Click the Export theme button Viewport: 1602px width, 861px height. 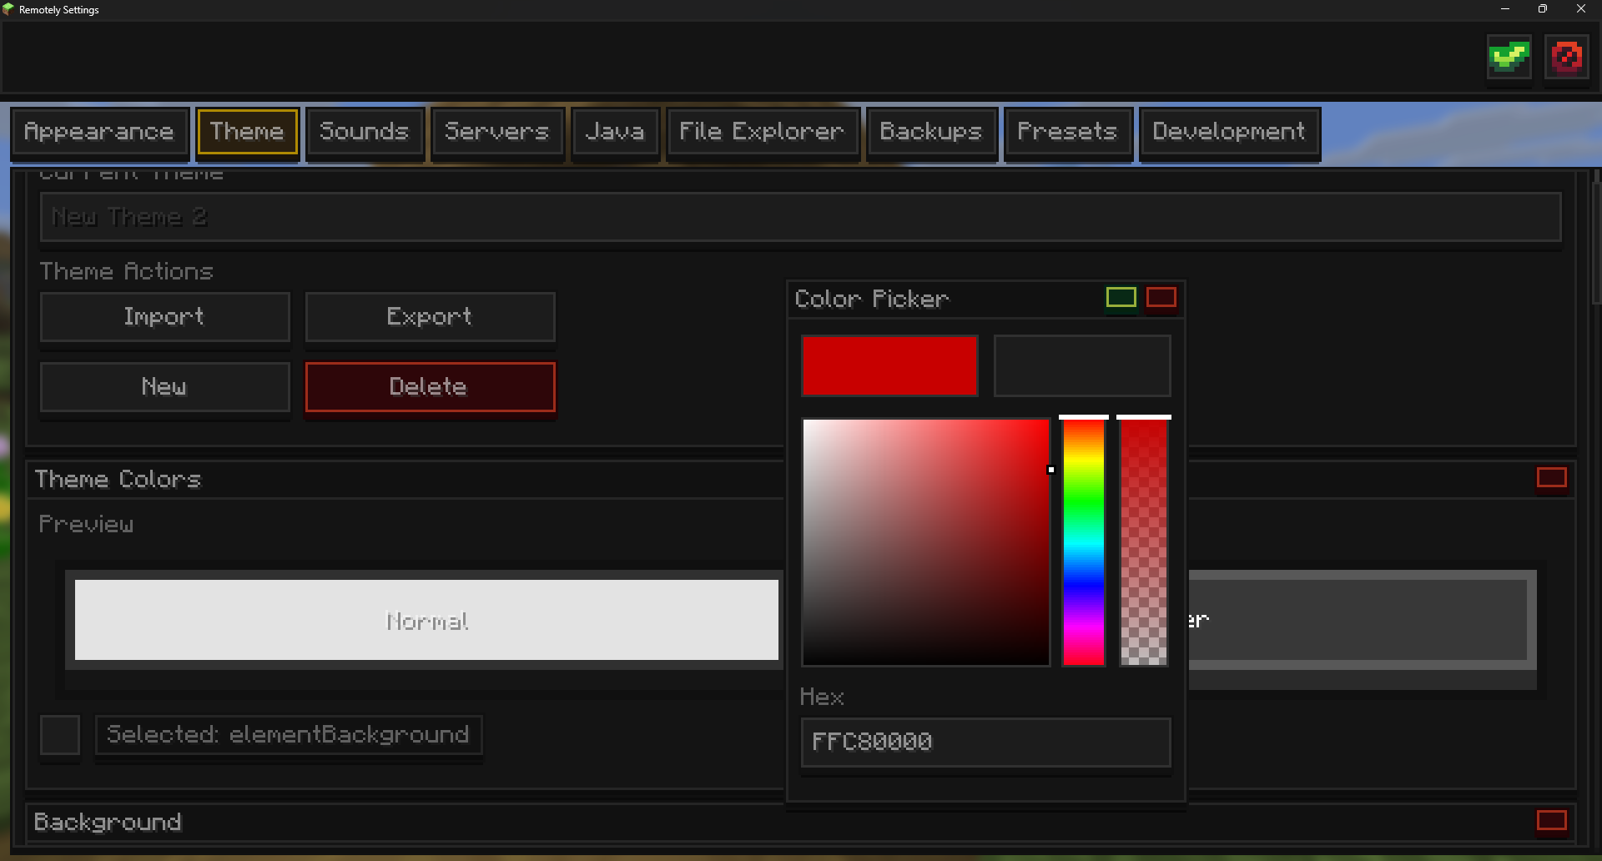(x=430, y=317)
